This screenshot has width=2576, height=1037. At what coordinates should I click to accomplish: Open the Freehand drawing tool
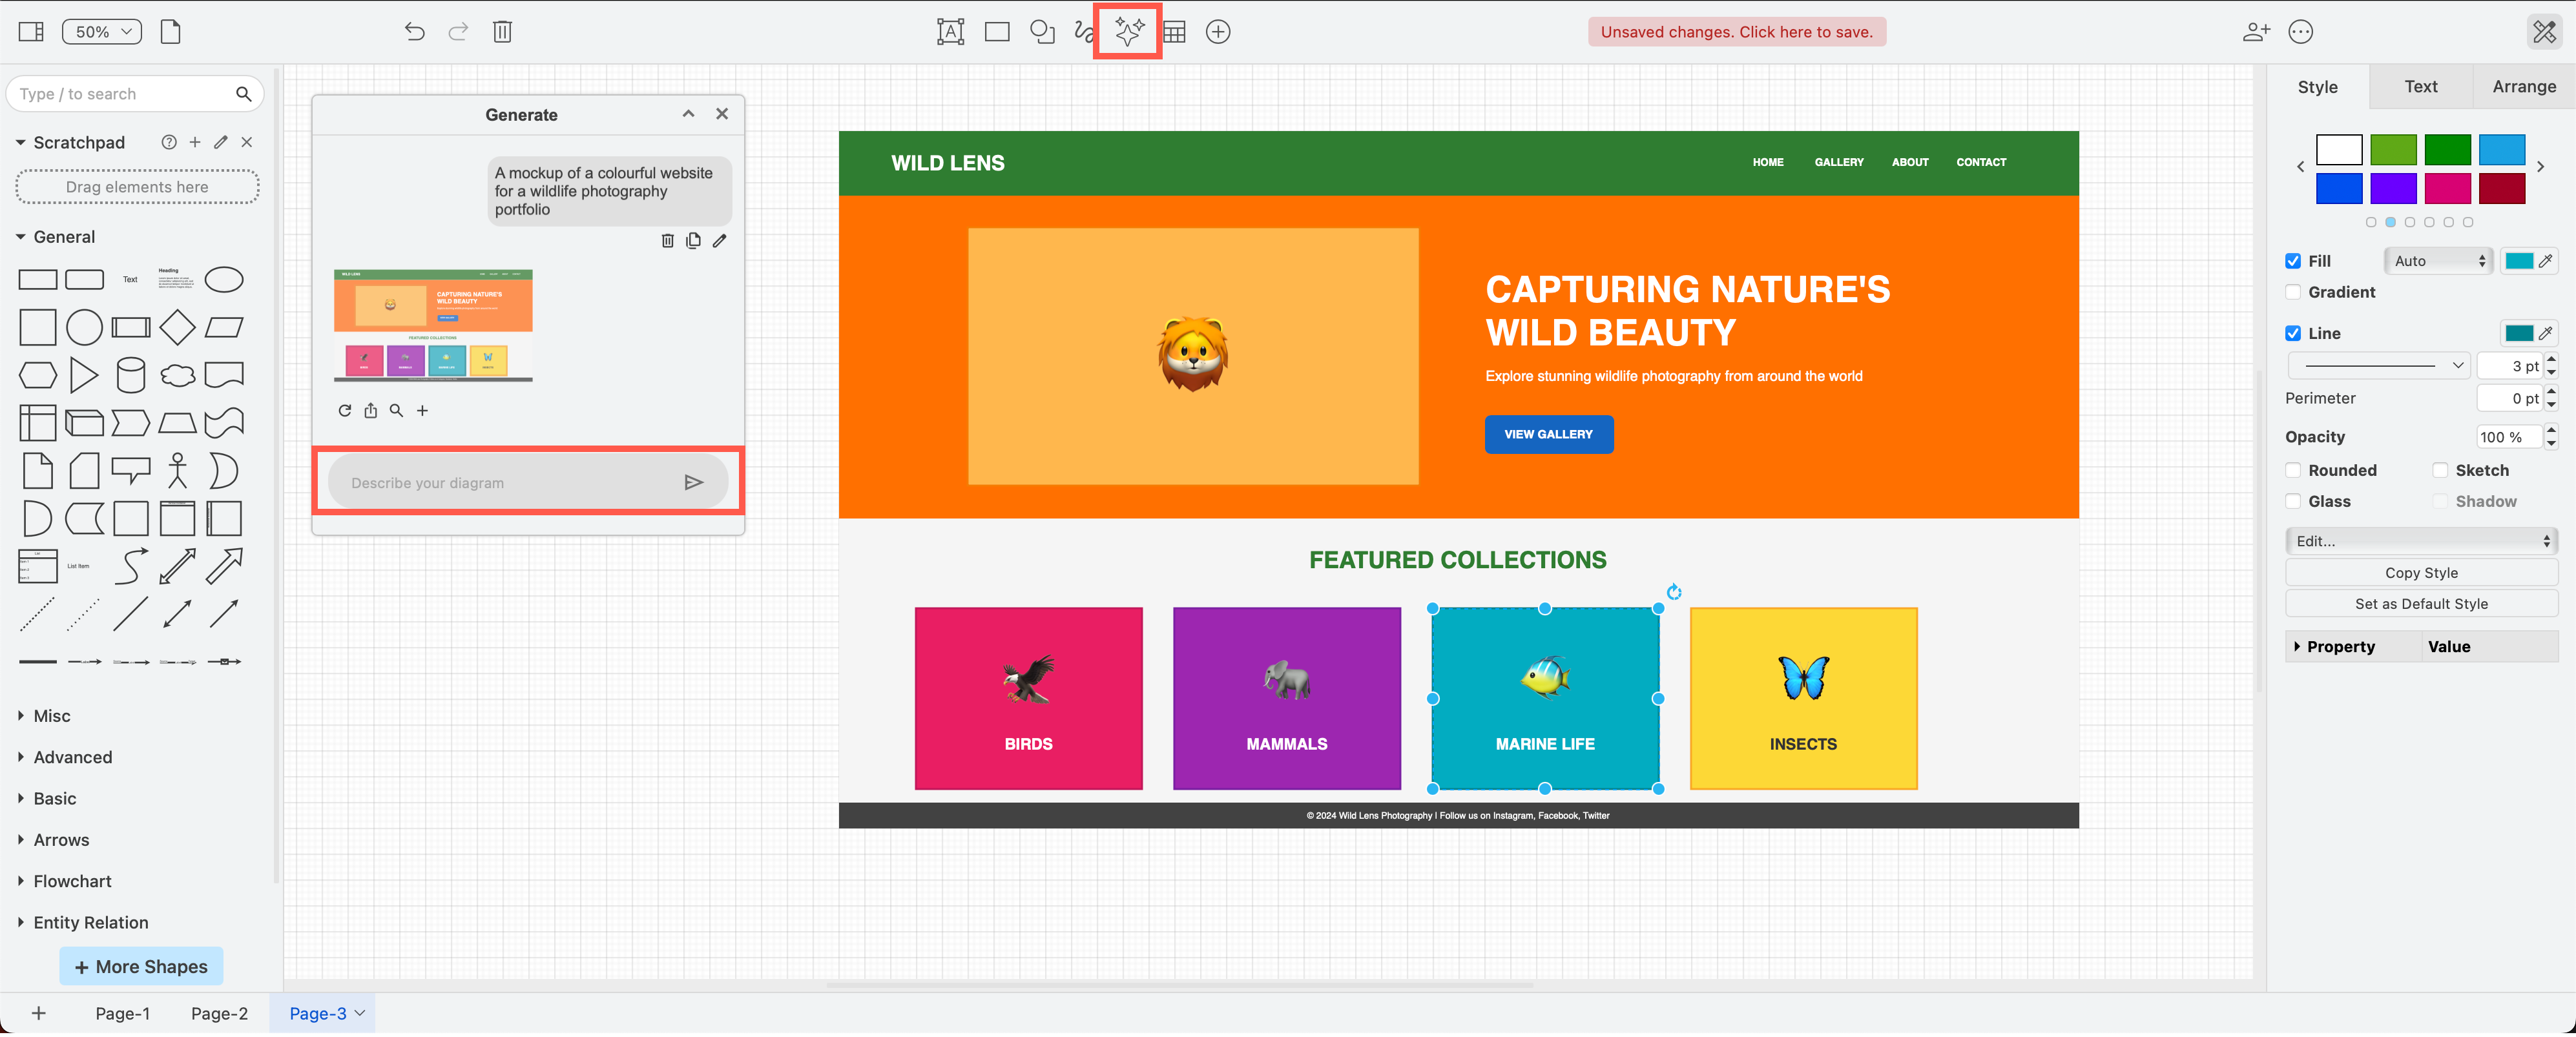1086,31
